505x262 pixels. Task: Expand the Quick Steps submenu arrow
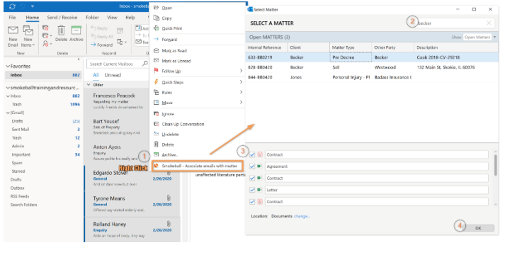[241, 81]
